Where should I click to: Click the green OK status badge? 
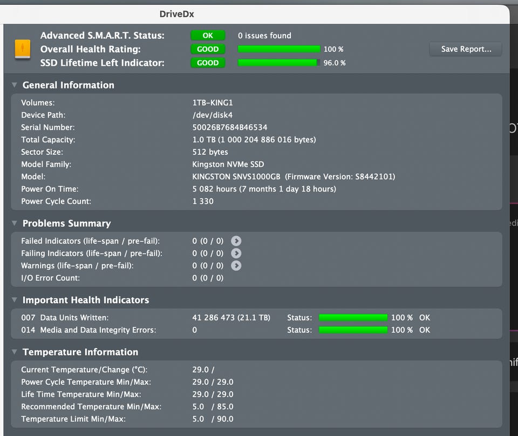208,35
